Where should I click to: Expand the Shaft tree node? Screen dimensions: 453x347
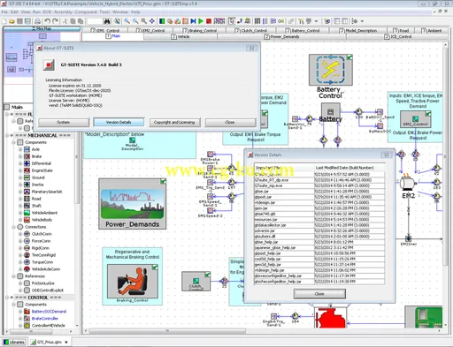[20, 206]
